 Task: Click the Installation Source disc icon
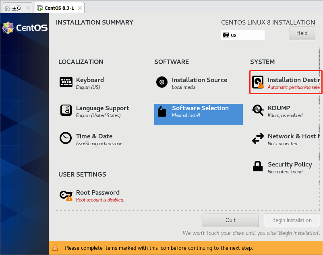[x=162, y=82]
